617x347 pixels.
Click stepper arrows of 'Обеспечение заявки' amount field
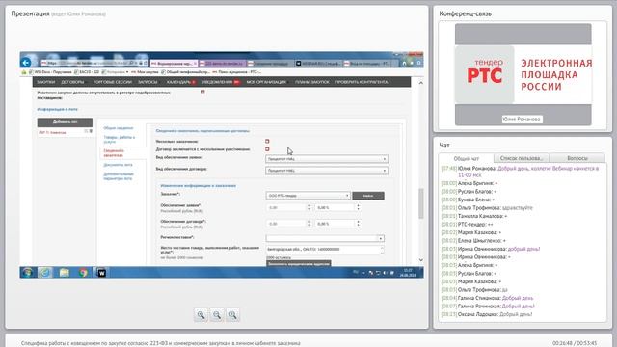(x=309, y=207)
